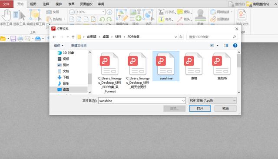Click 此电脑 in the address breadcrumb
Viewport: 278px width, 159px height.
click(92, 36)
